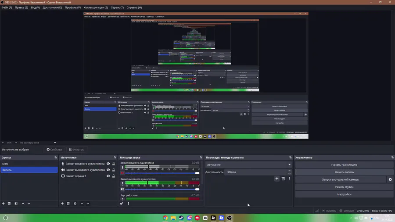Open advanced audio properties gears icon
Image resolution: width=395 pixels, height=222 pixels.
(122, 204)
